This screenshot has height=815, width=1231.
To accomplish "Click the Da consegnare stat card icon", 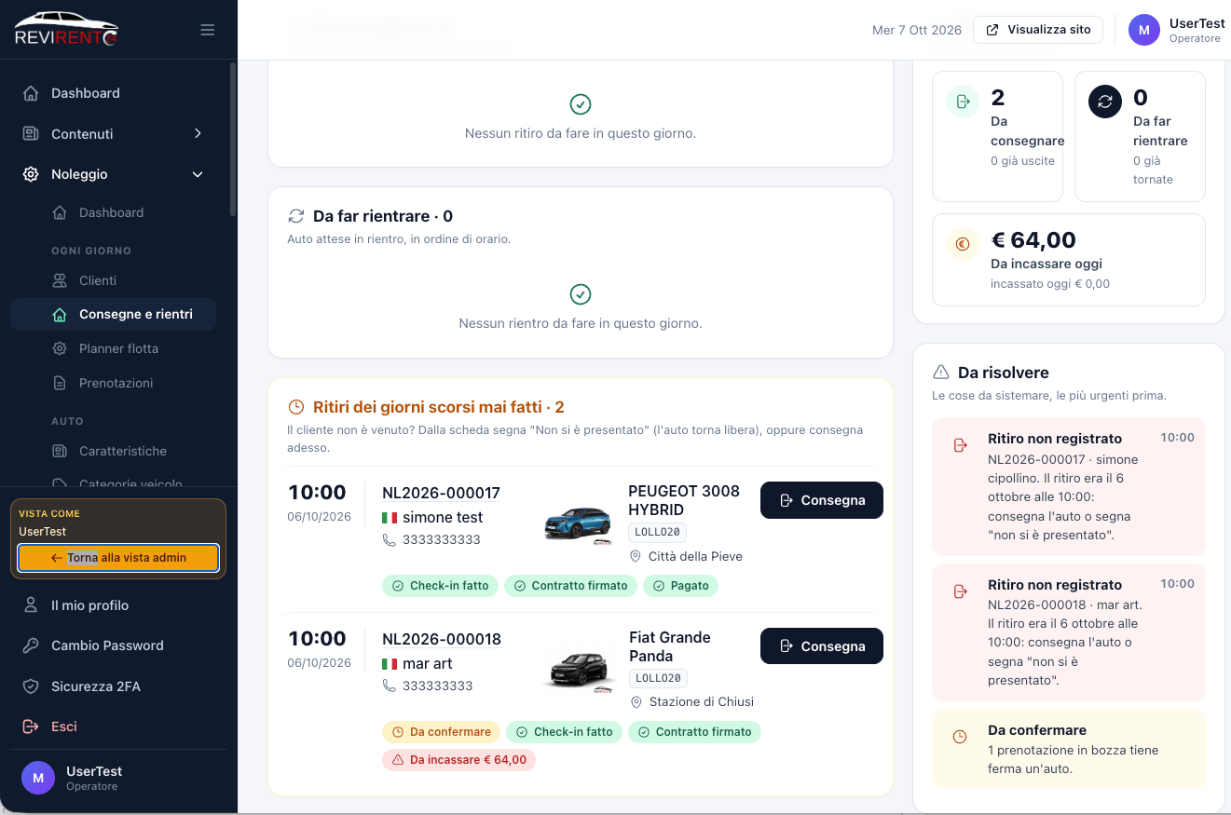I will [963, 102].
